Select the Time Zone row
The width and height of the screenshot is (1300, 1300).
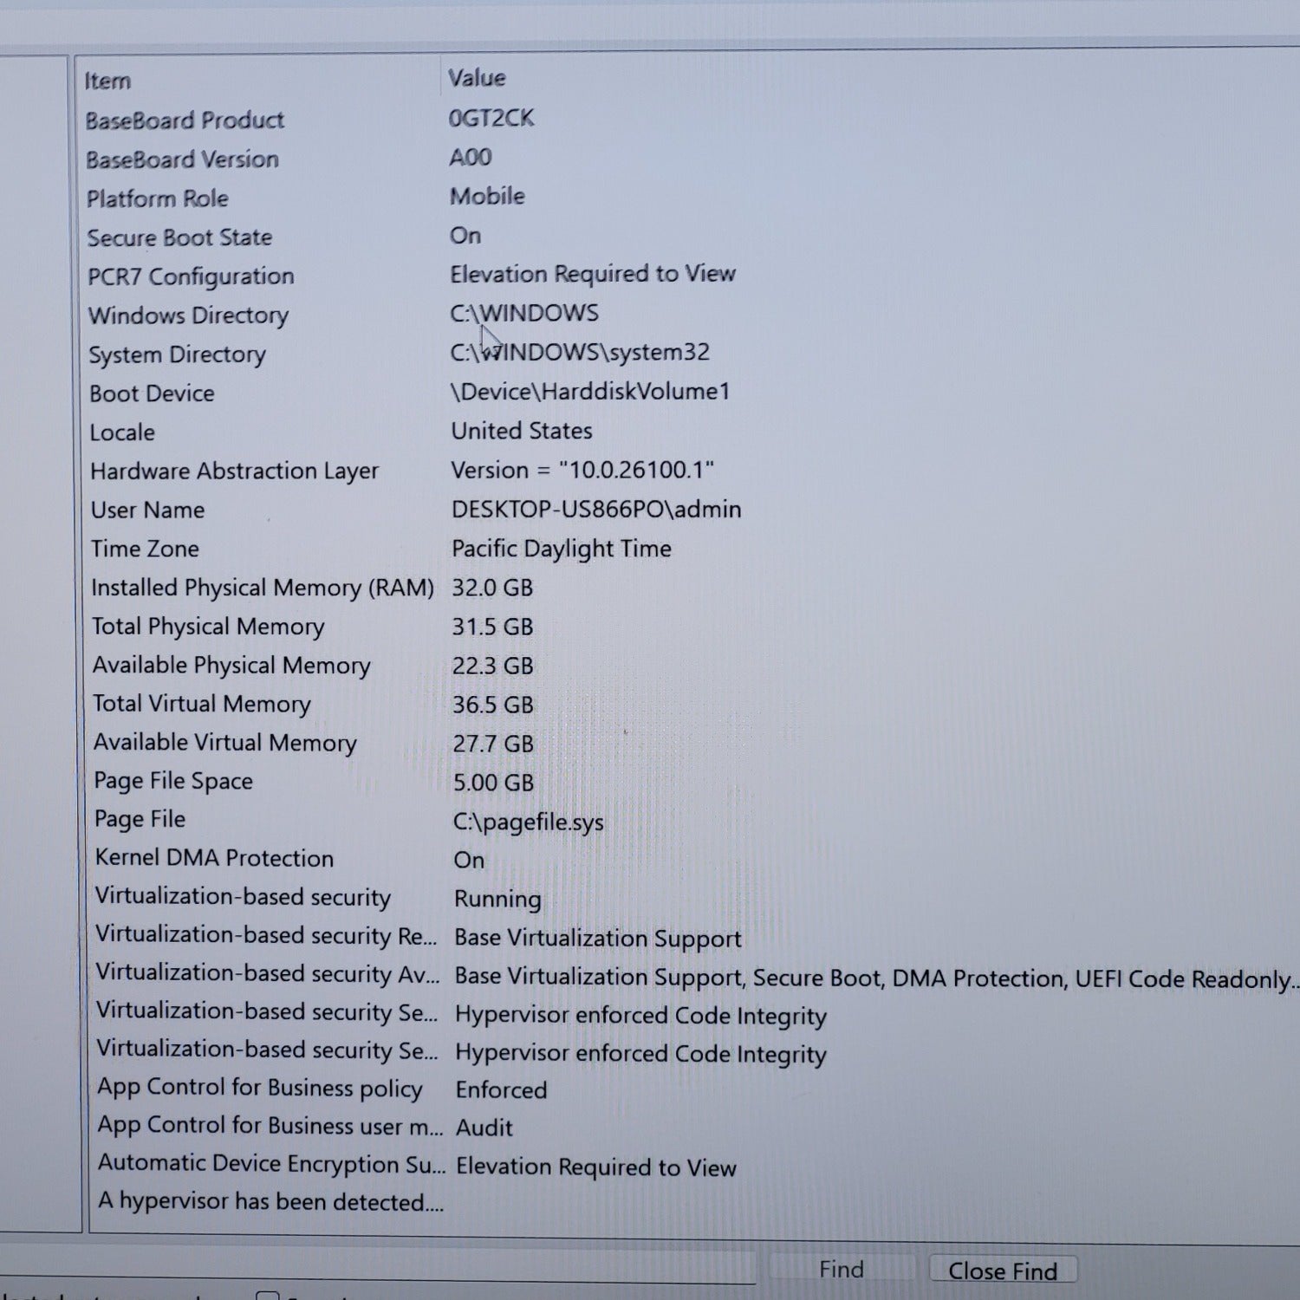(x=145, y=549)
